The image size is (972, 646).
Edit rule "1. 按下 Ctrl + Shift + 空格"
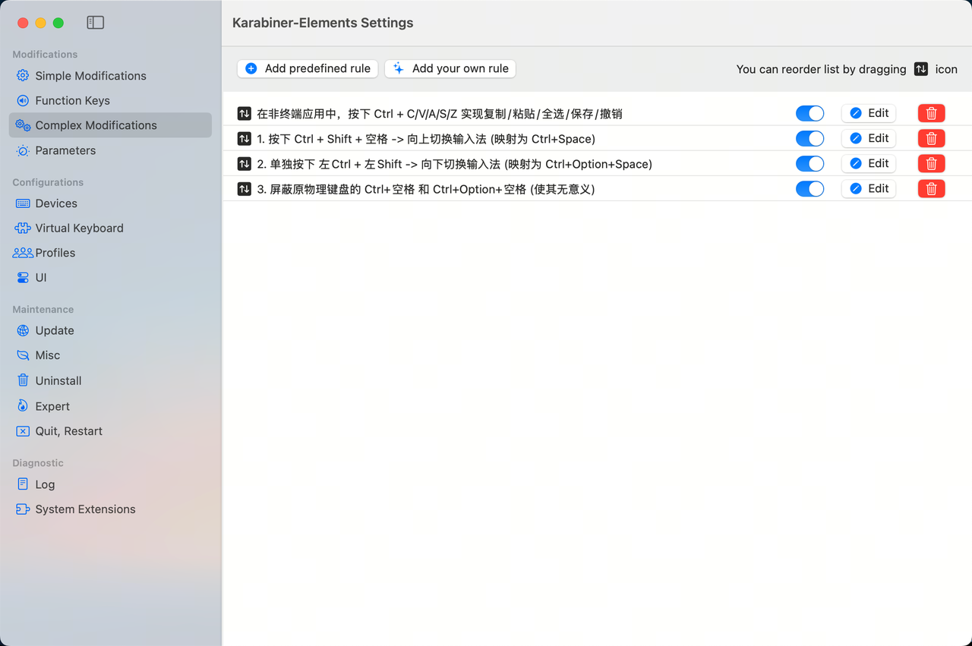[x=869, y=138]
